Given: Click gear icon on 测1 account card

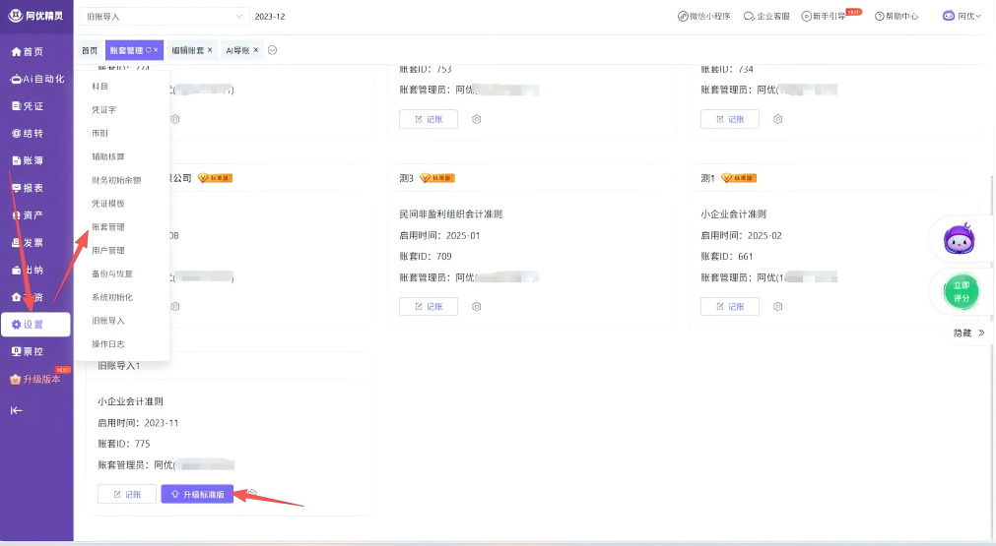Looking at the screenshot, I should pos(777,307).
